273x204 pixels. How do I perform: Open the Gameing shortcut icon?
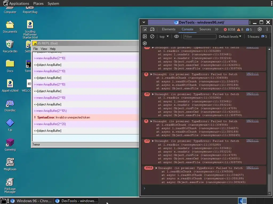10,145
